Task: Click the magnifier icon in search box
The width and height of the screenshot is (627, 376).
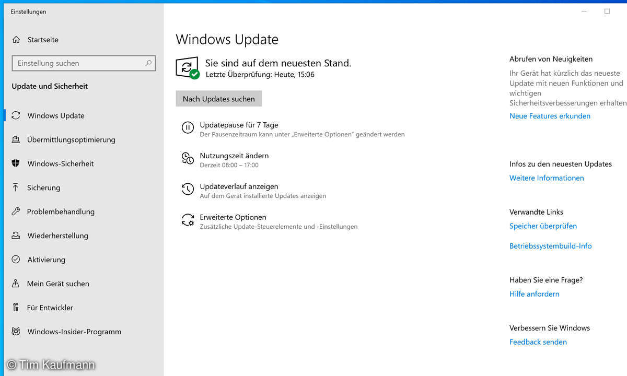Action: pos(148,63)
